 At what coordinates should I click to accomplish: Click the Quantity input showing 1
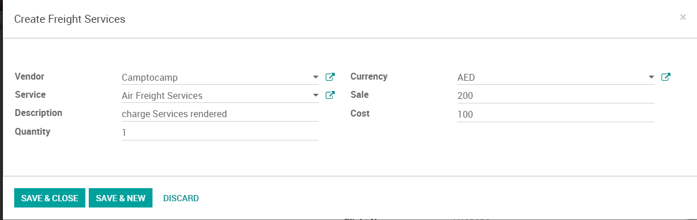[220, 132]
